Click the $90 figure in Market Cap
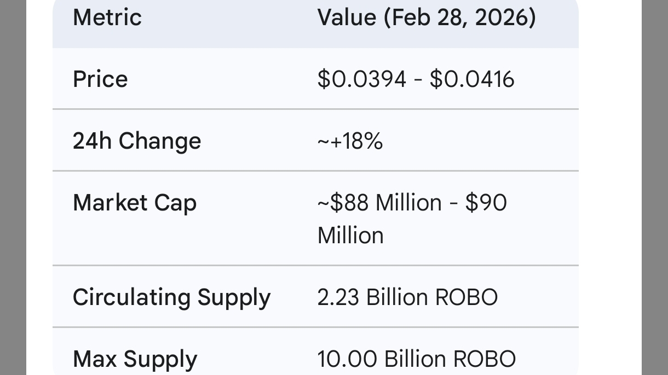 (x=486, y=203)
